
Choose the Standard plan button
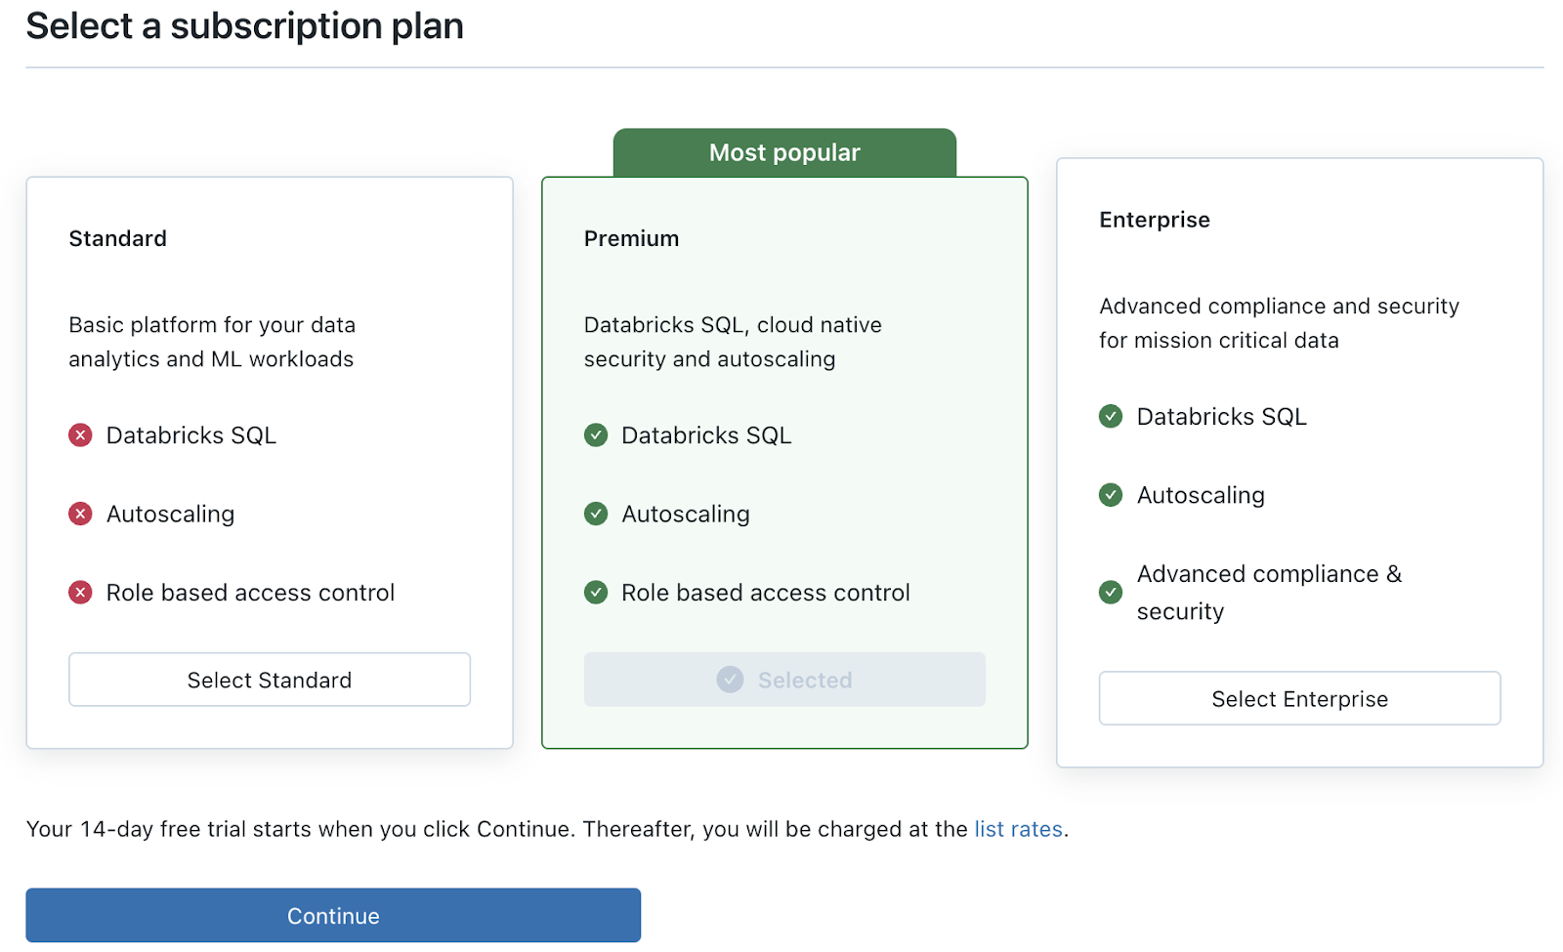tap(270, 680)
